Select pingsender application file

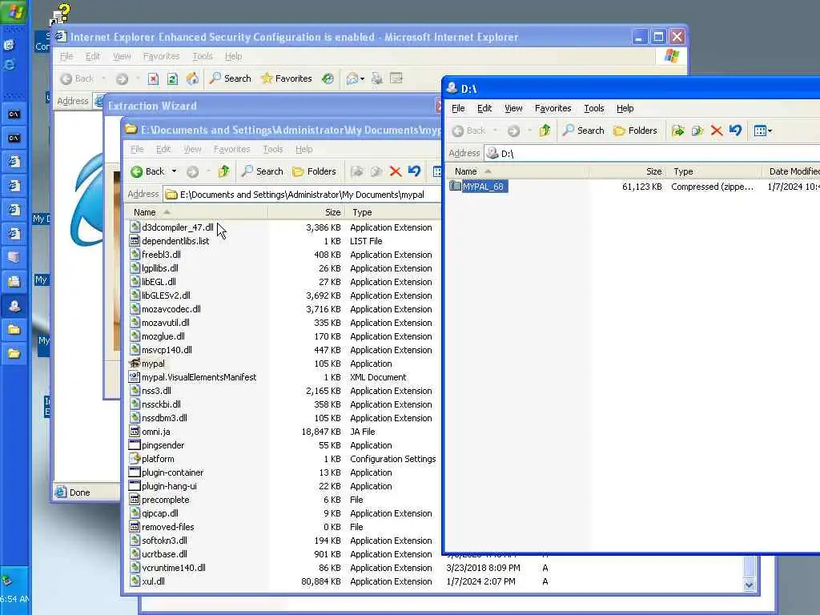tap(157, 445)
